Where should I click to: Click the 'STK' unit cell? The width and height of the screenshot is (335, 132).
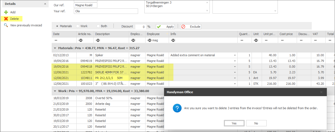[x=257, y=84]
